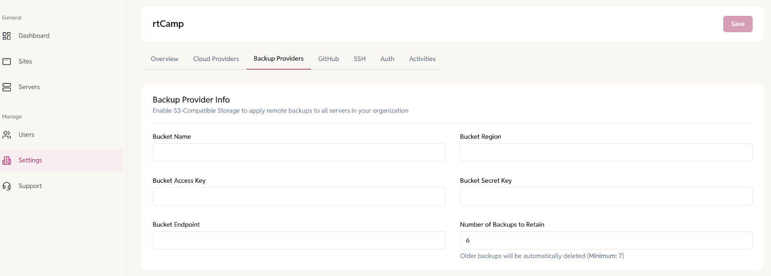Focus the Bucket Name field
The width and height of the screenshot is (771, 276).
click(x=299, y=152)
